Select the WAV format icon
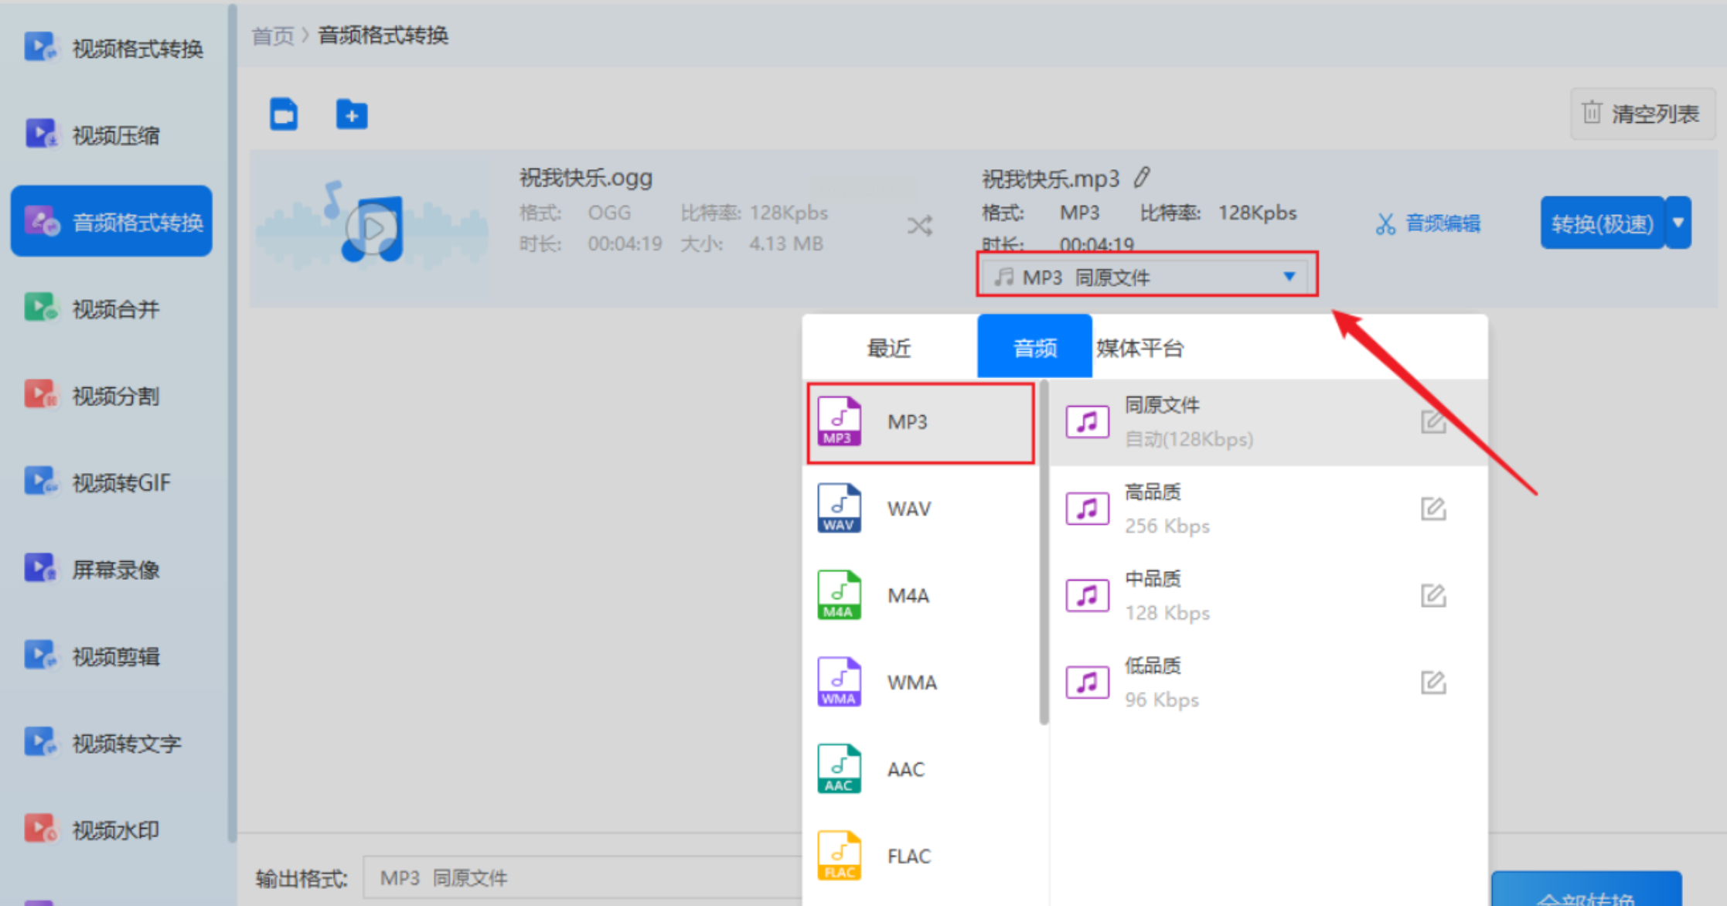 [839, 509]
